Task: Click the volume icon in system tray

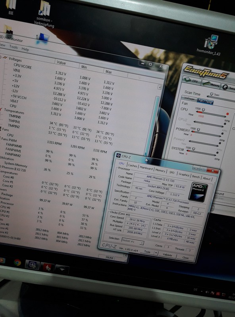Action: coord(207,292)
